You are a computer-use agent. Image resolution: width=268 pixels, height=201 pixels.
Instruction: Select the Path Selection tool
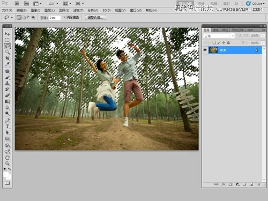[7, 132]
